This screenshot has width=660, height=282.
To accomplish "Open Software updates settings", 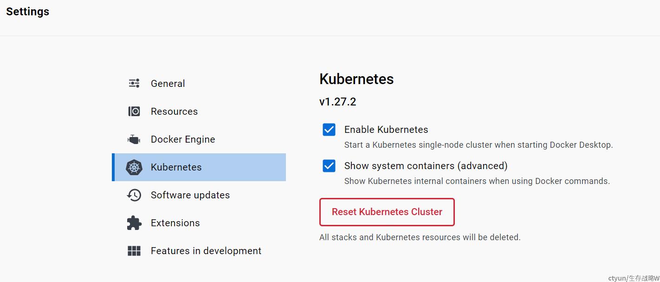I will [199, 195].
